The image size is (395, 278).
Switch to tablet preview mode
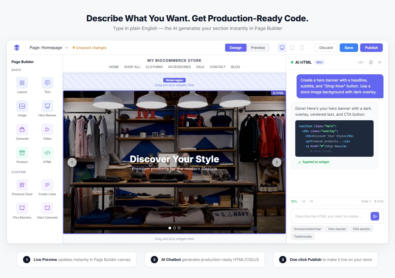point(292,47)
